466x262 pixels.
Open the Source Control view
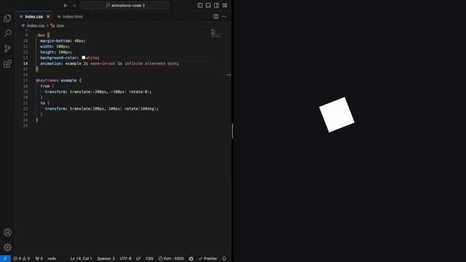click(7, 49)
